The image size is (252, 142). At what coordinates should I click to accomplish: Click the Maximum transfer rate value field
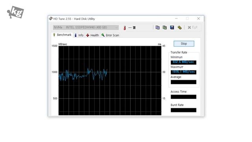point(183,72)
